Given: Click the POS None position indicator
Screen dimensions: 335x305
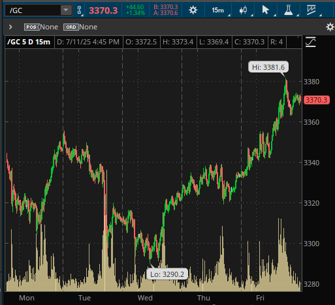Looking at the screenshot, I should (x=41, y=27).
